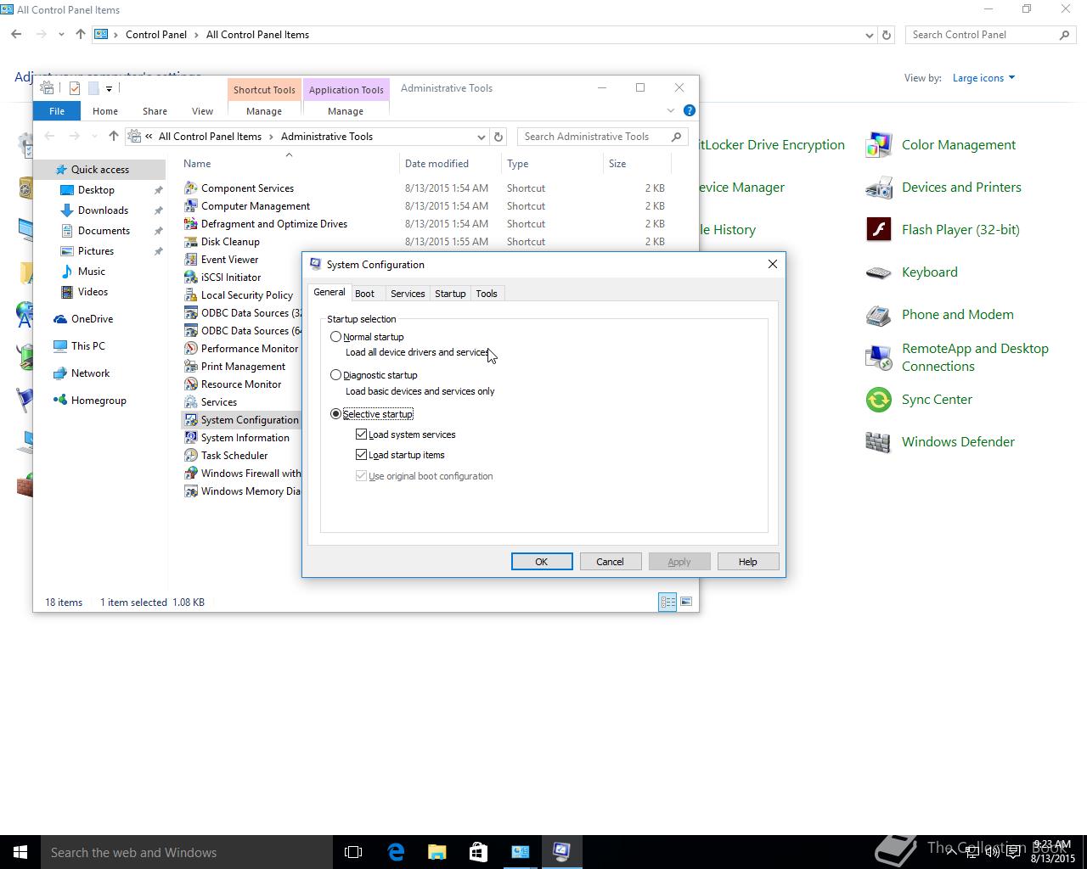Click the Task Scheduler icon
The height and width of the screenshot is (869, 1087).
pyautogui.click(x=191, y=456)
